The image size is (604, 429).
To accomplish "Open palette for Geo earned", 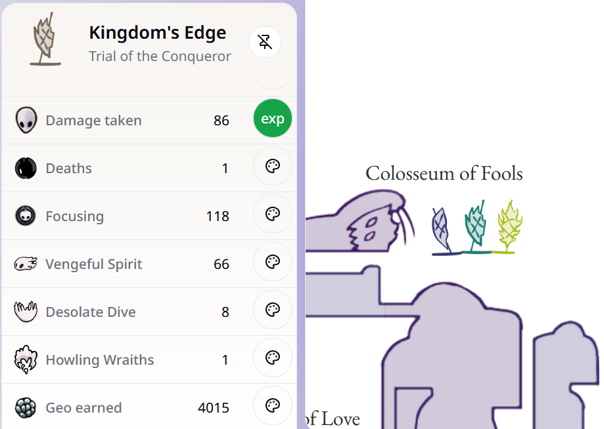I will click(x=272, y=406).
